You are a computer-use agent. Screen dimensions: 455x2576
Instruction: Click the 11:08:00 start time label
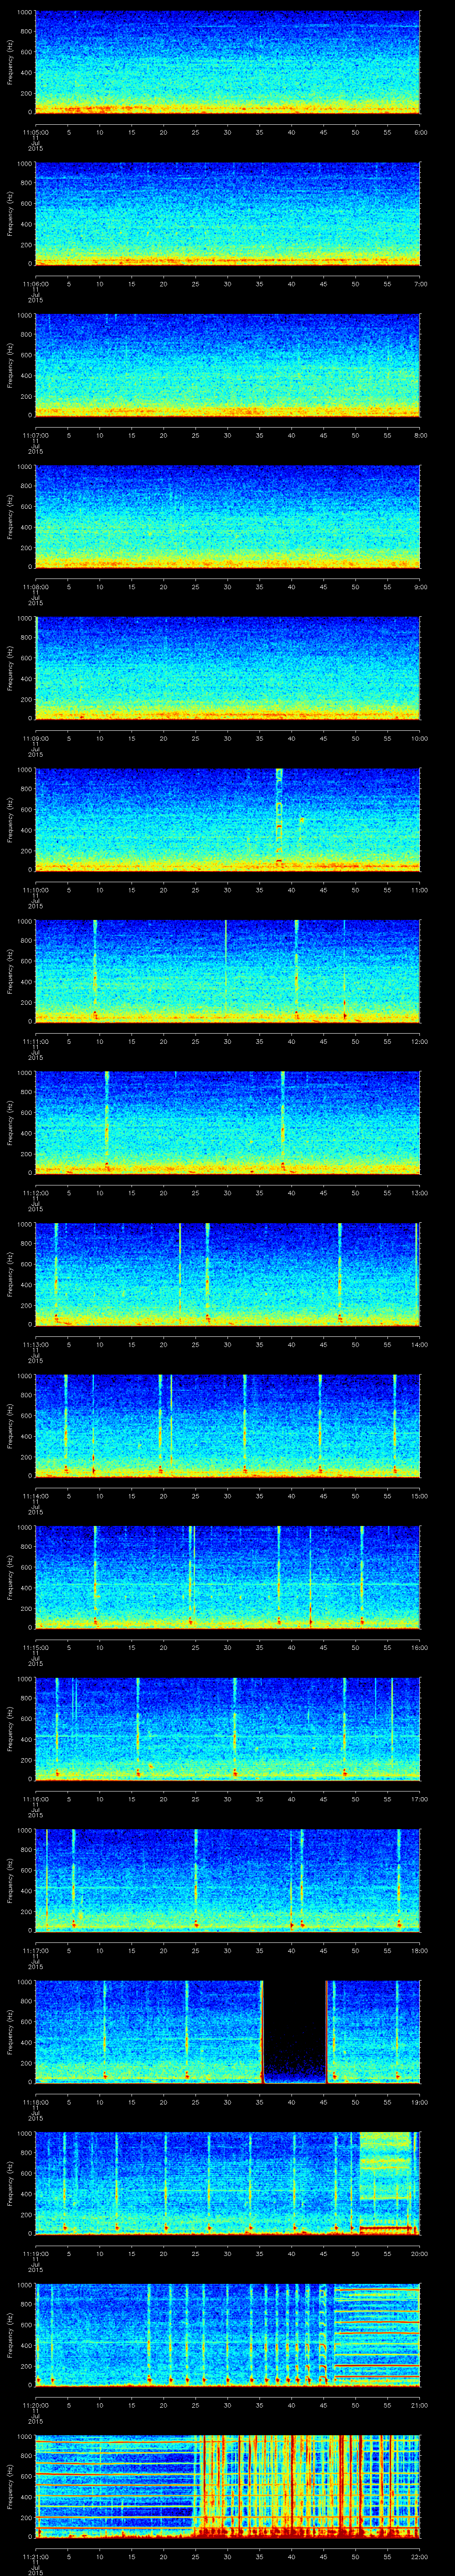pyautogui.click(x=35, y=587)
